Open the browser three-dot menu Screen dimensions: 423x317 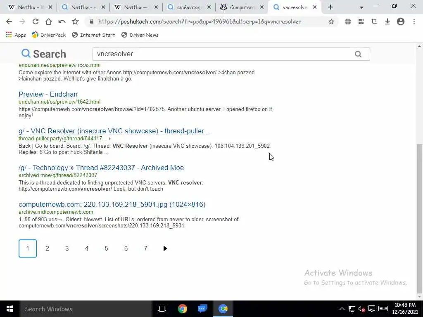point(414,21)
